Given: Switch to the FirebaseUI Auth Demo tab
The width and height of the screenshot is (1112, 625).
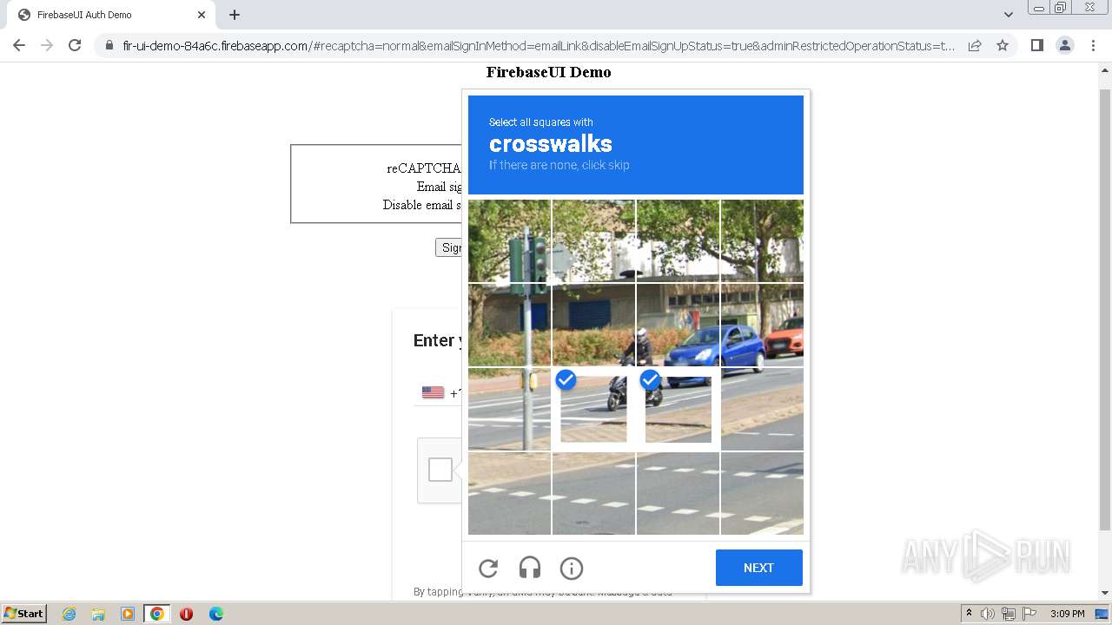Looking at the screenshot, I should pos(109,15).
